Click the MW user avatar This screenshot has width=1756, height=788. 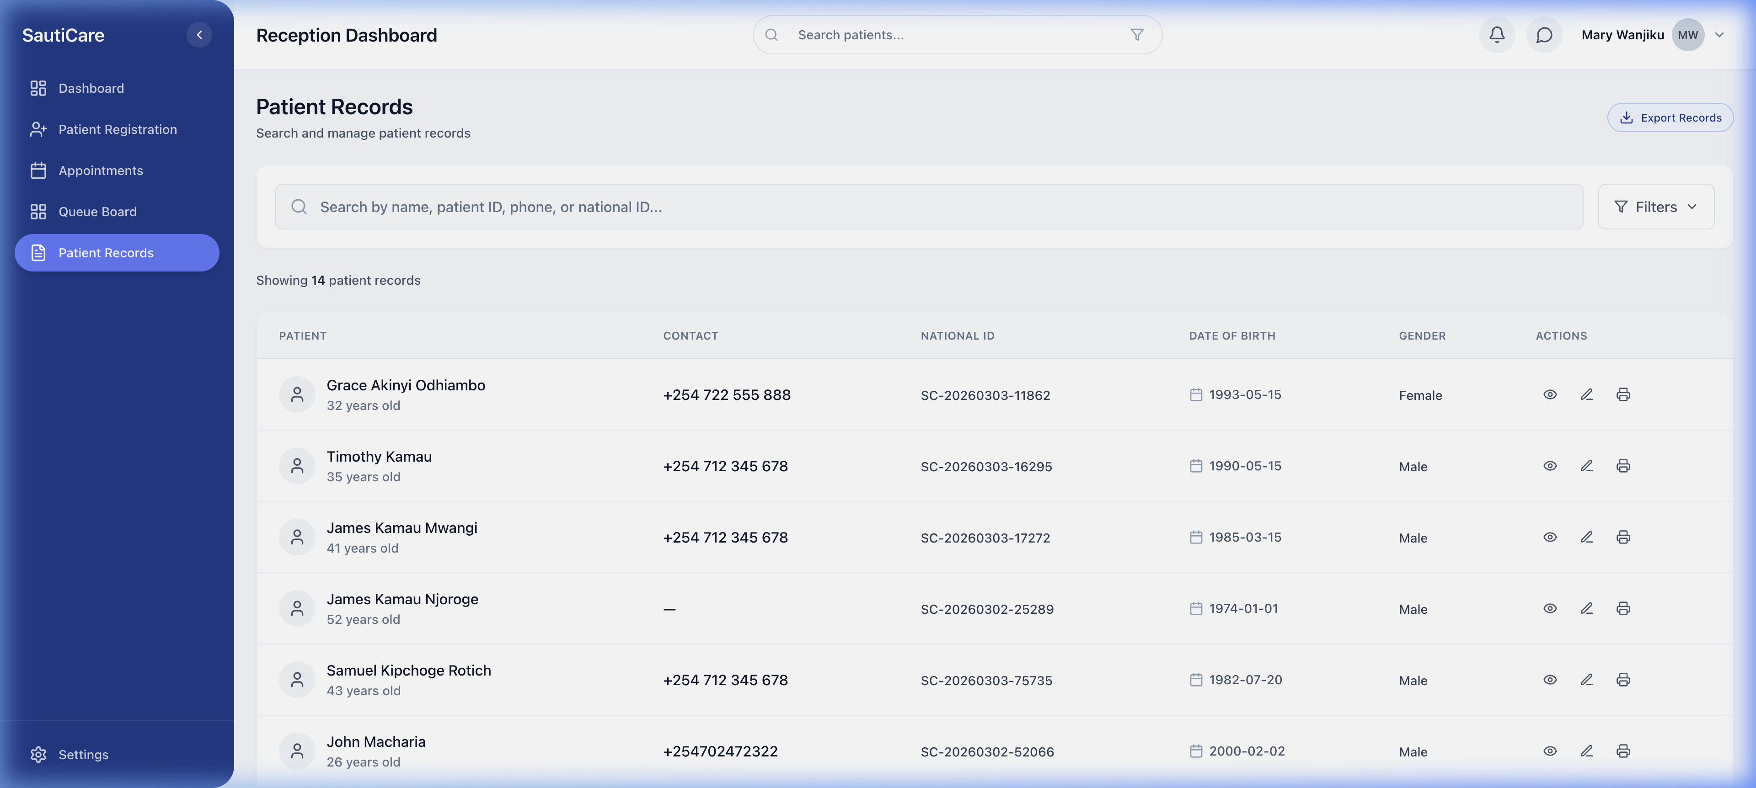(x=1688, y=34)
